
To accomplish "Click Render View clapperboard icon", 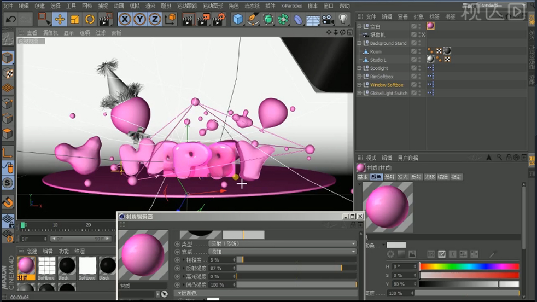I will [x=188, y=19].
